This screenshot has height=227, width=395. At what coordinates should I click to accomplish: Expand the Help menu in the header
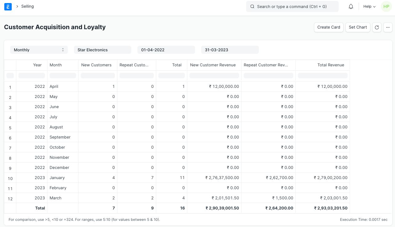coord(369,6)
